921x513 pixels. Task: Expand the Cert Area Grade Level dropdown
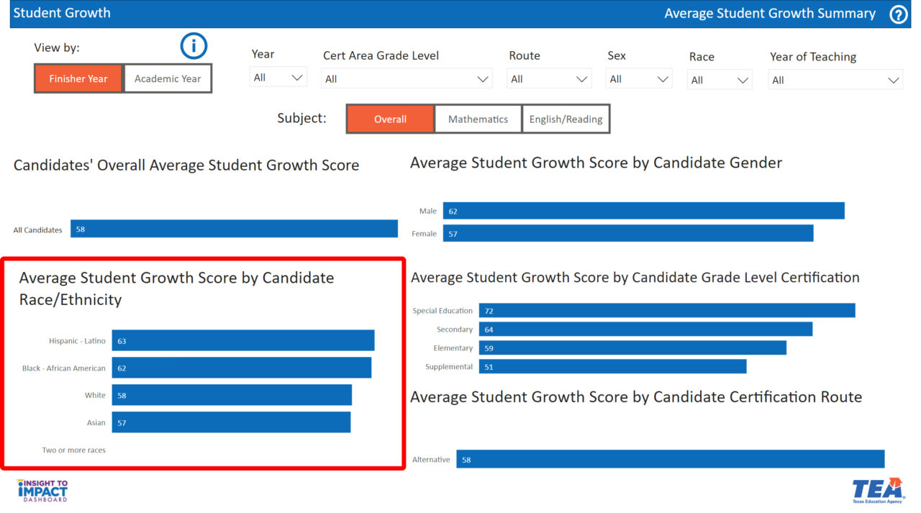(x=407, y=78)
